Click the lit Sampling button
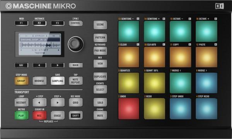Screen dimensions: 232x139 [x=58, y=81]
